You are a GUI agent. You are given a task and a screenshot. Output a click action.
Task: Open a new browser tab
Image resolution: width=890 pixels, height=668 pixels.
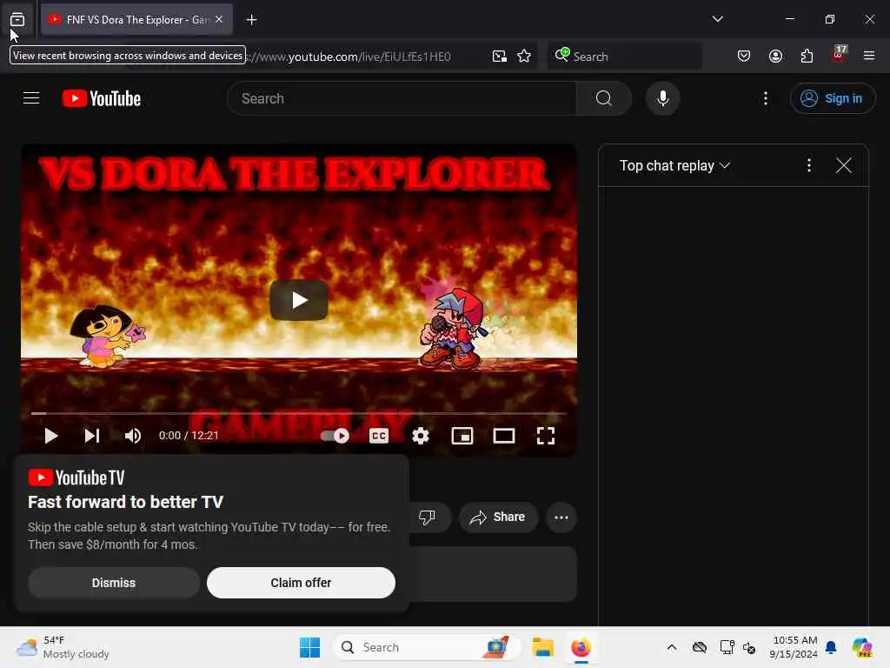point(251,20)
